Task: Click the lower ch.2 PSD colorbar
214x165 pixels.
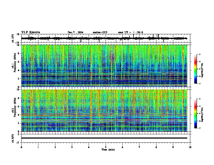Action: (x=196, y=114)
